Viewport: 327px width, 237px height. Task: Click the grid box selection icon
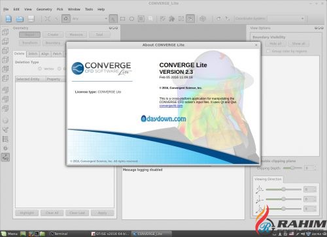tap(141, 19)
